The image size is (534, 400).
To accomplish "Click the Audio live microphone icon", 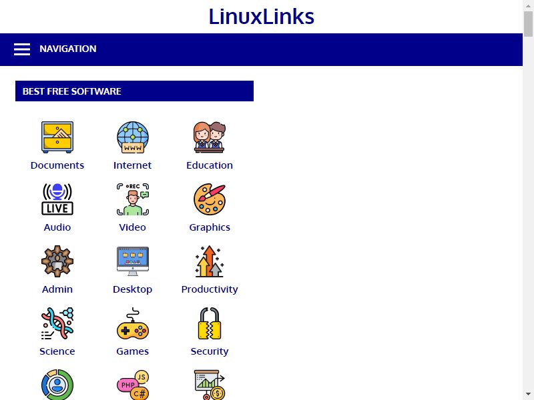I will click(x=57, y=199).
